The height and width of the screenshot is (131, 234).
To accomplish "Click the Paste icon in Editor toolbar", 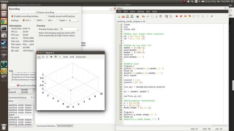I will 161,16.
